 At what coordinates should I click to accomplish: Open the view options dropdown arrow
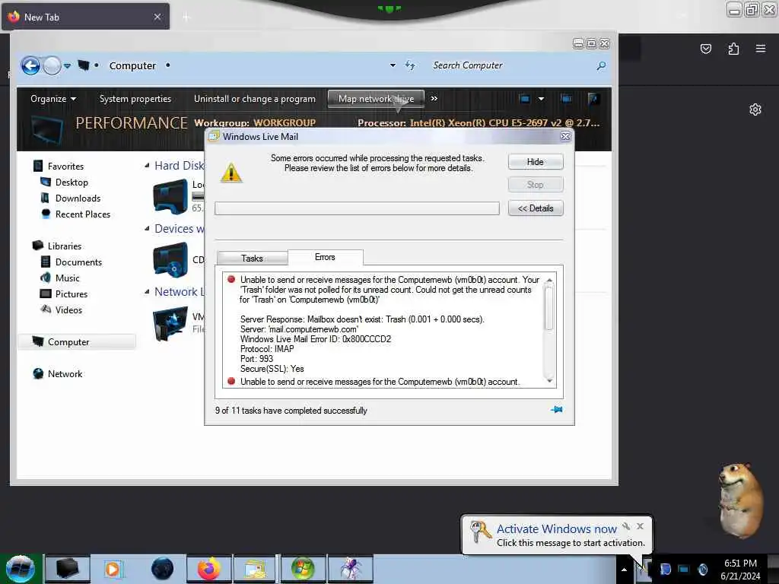(x=541, y=98)
